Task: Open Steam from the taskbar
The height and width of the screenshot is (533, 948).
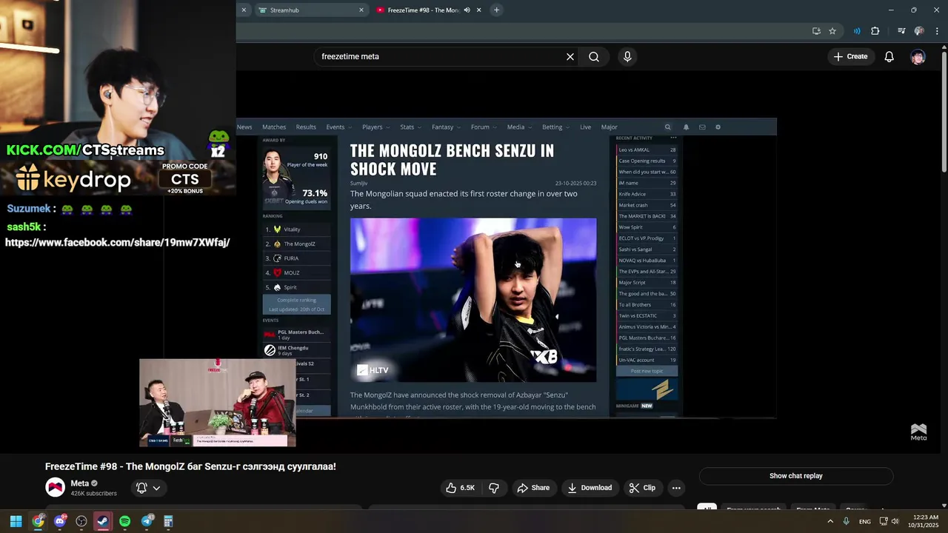Action: point(103,521)
